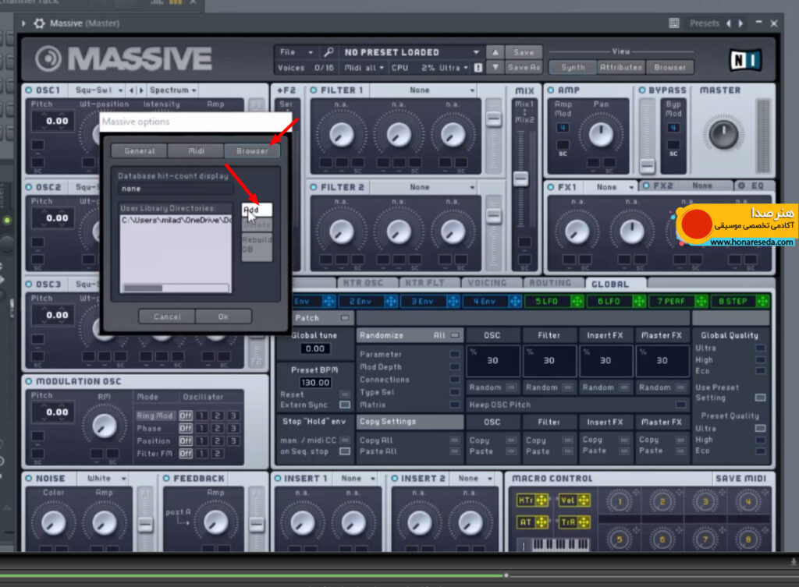Open the File menu dropdown
799x587 pixels.
pos(296,52)
